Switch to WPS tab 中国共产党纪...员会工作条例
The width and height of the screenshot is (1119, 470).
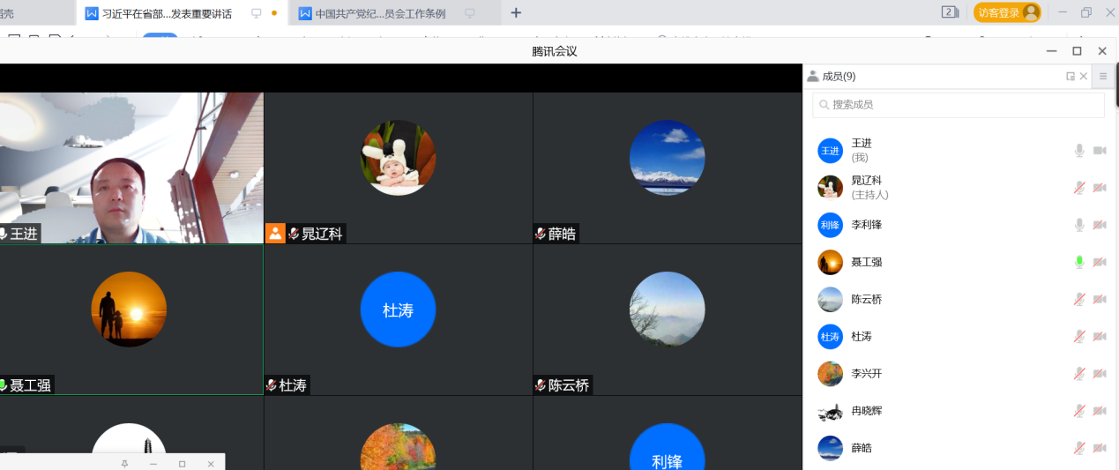point(381,13)
